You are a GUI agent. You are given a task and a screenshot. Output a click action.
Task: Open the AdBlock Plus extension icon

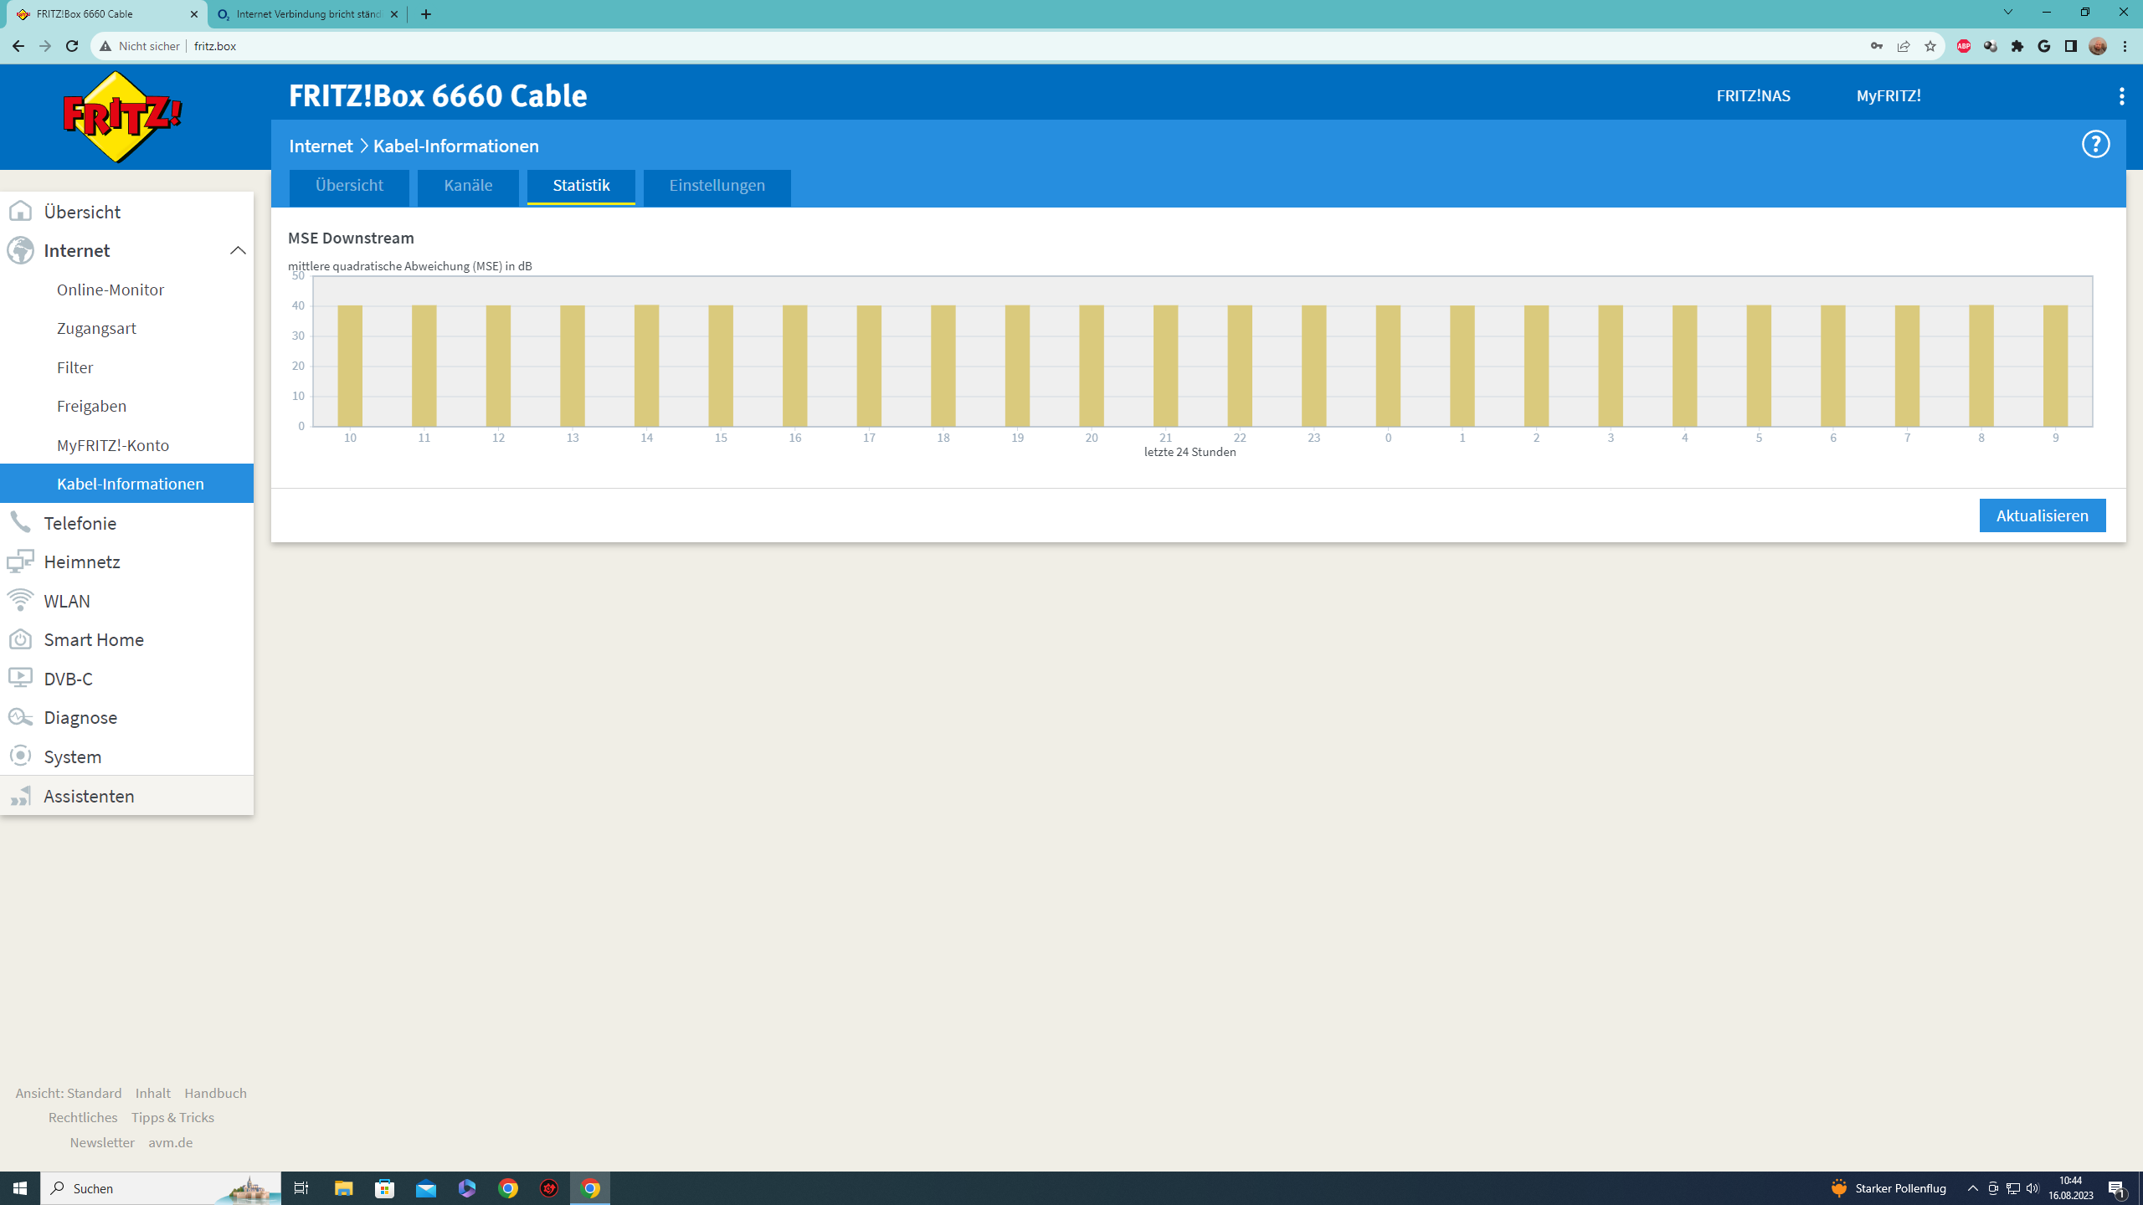tap(1963, 46)
